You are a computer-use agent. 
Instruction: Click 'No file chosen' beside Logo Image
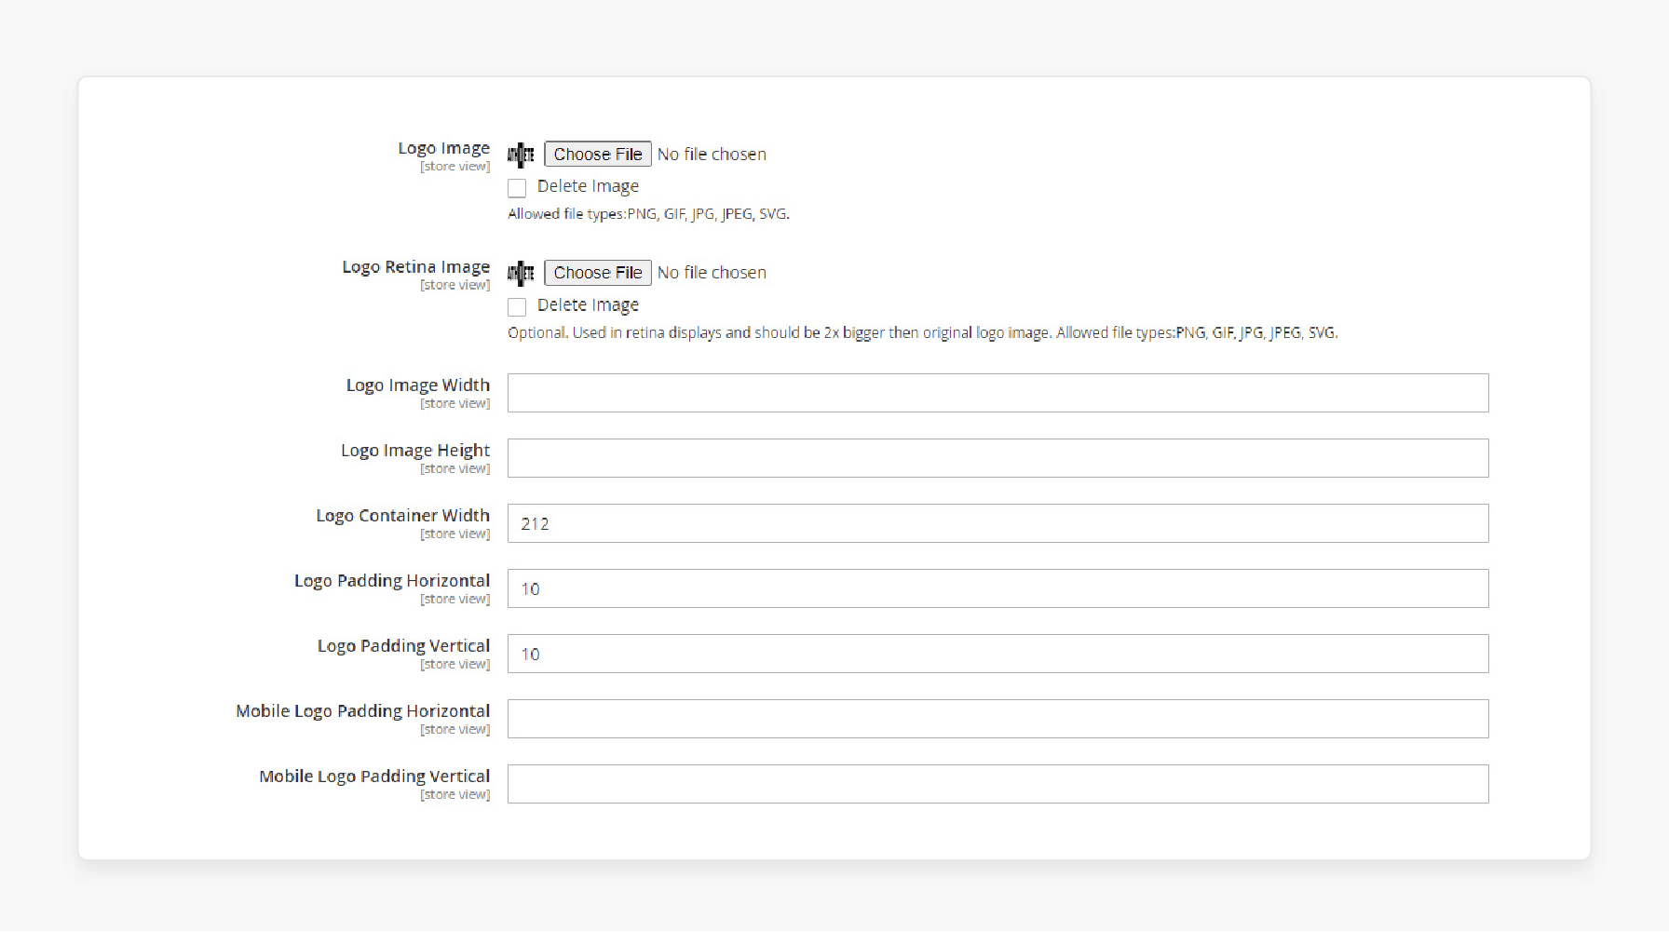click(x=712, y=155)
